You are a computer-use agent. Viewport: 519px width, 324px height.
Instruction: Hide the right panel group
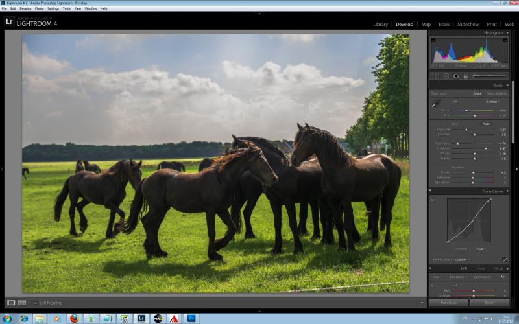(516, 169)
